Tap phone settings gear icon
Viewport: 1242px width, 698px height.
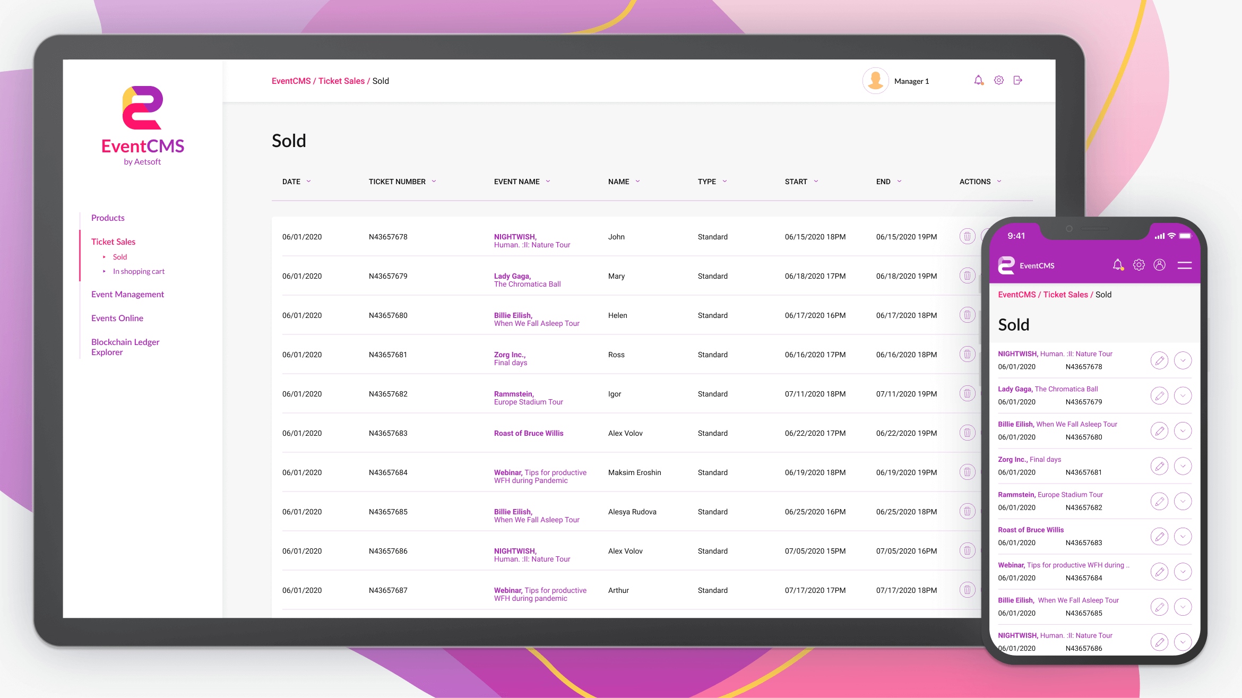pos(1138,265)
